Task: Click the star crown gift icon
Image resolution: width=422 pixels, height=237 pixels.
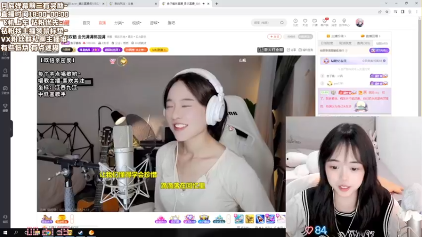Action: pos(175,219)
